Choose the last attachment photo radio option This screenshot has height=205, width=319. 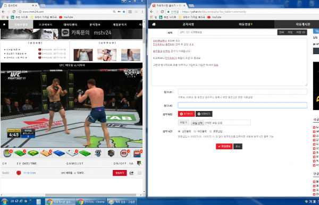[x=211, y=132]
